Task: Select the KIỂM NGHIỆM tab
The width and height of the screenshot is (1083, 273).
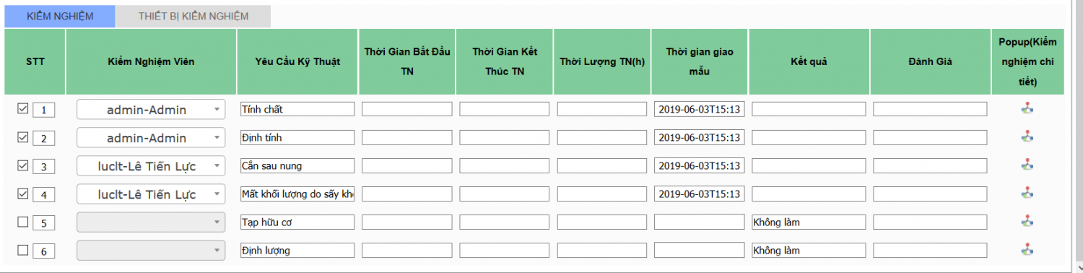Action: click(60, 16)
